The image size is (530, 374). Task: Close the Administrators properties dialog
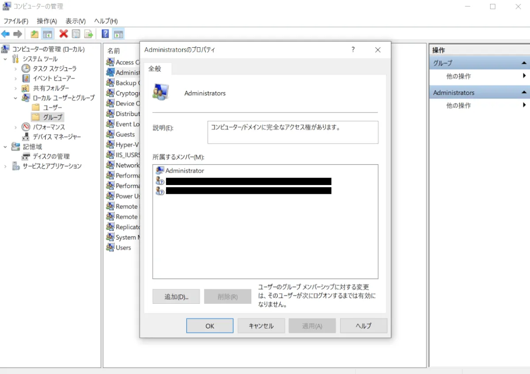coord(378,50)
